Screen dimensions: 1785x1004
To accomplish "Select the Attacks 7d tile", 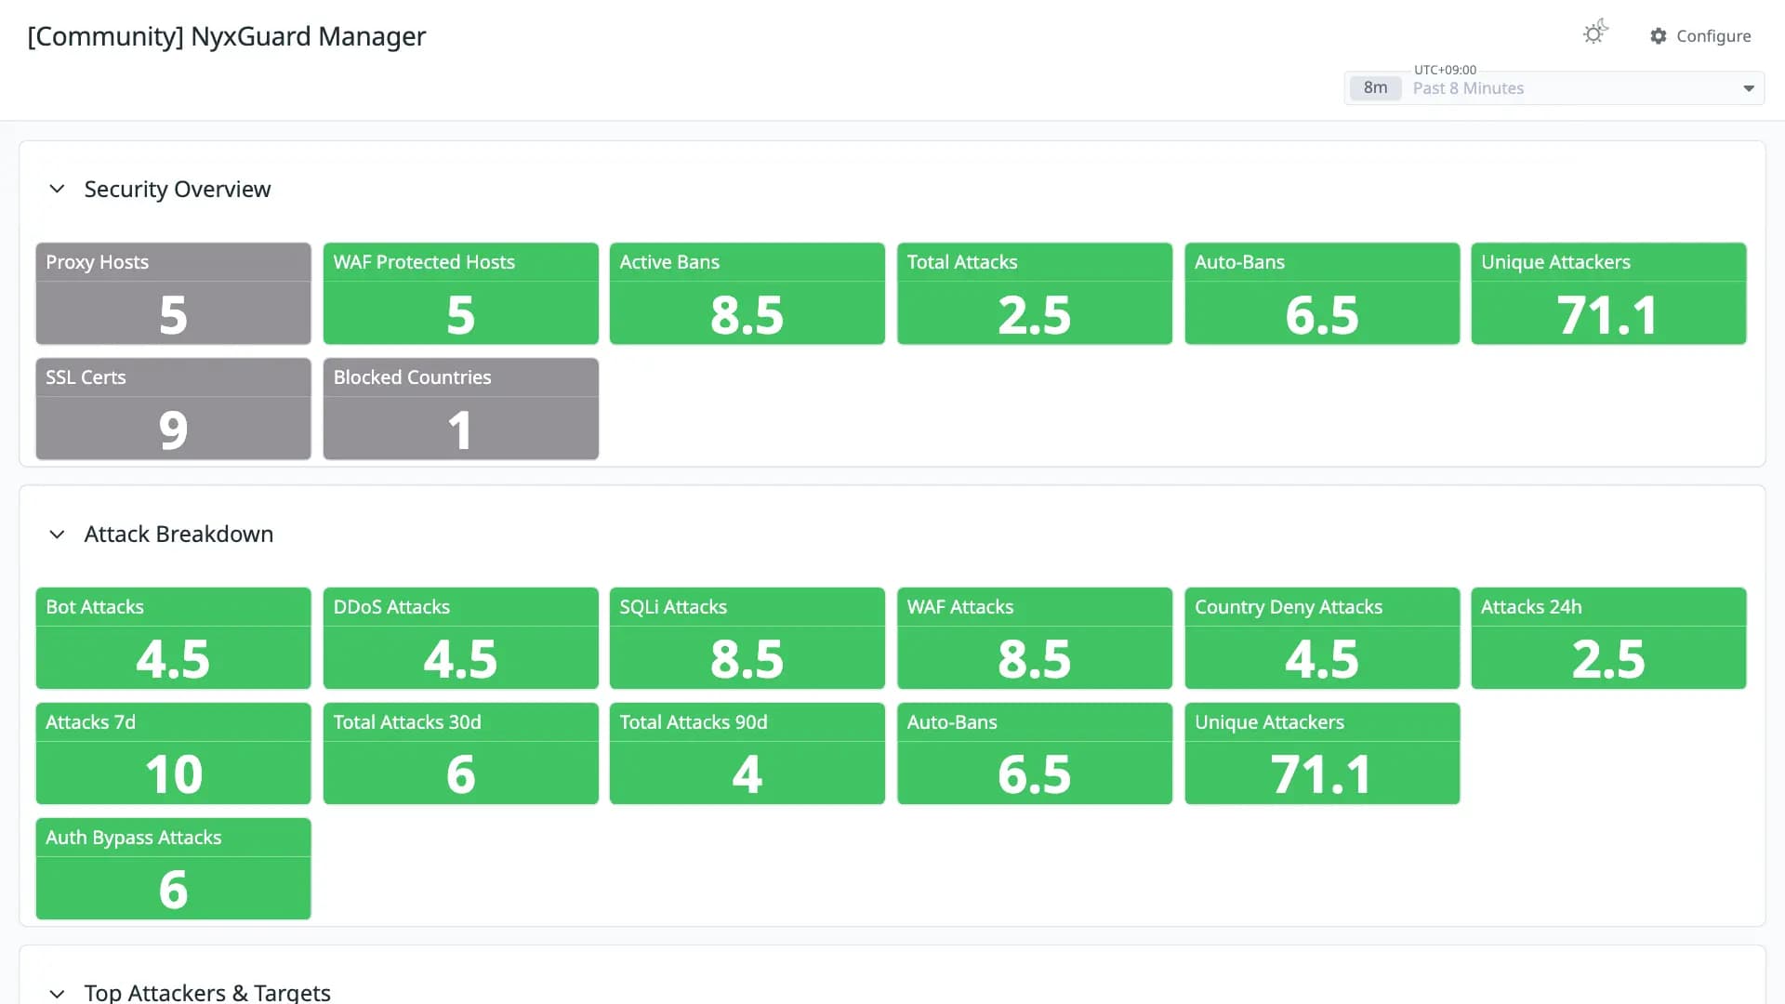I will (173, 754).
